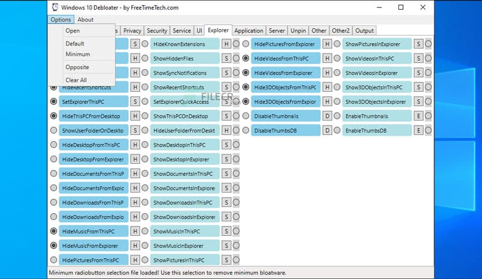Image resolution: width=482 pixels, height=279 pixels.
Task: Click the SetExplorerThisPC button
Action: (x=93, y=101)
